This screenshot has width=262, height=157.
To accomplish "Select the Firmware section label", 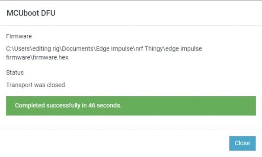I will click(x=19, y=36).
